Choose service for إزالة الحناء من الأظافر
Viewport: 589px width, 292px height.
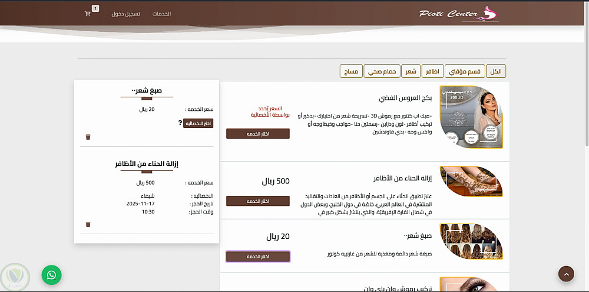pyautogui.click(x=258, y=201)
